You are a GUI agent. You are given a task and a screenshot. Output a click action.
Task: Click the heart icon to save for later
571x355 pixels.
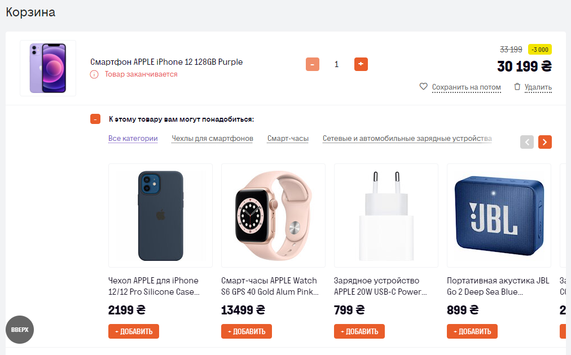[x=423, y=87]
